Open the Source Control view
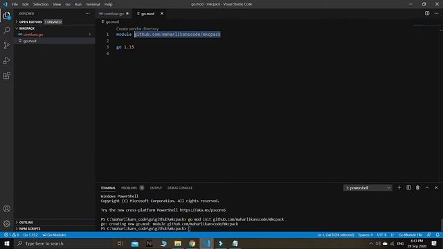This screenshot has width=443, height=249. [7, 46]
